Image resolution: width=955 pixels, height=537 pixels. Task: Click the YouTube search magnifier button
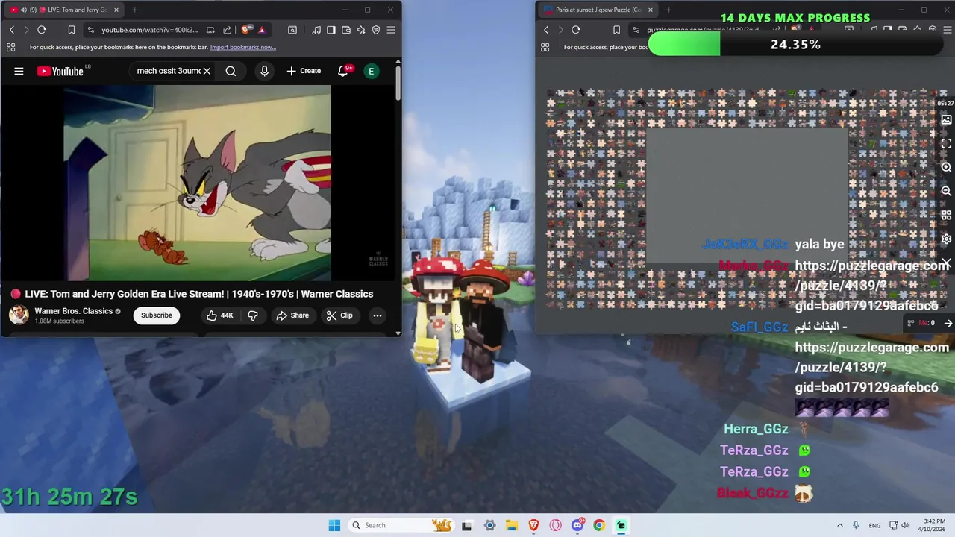231,71
